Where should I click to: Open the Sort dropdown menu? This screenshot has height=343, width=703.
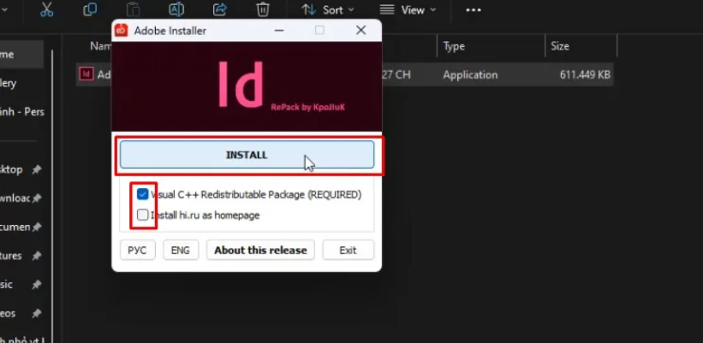[326, 9]
